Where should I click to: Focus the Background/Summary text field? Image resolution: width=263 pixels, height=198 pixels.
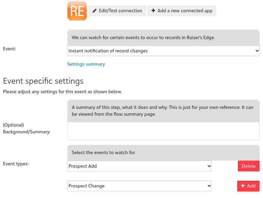(x=163, y=131)
